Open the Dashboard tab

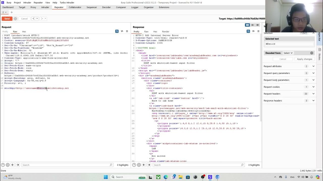[8, 7]
